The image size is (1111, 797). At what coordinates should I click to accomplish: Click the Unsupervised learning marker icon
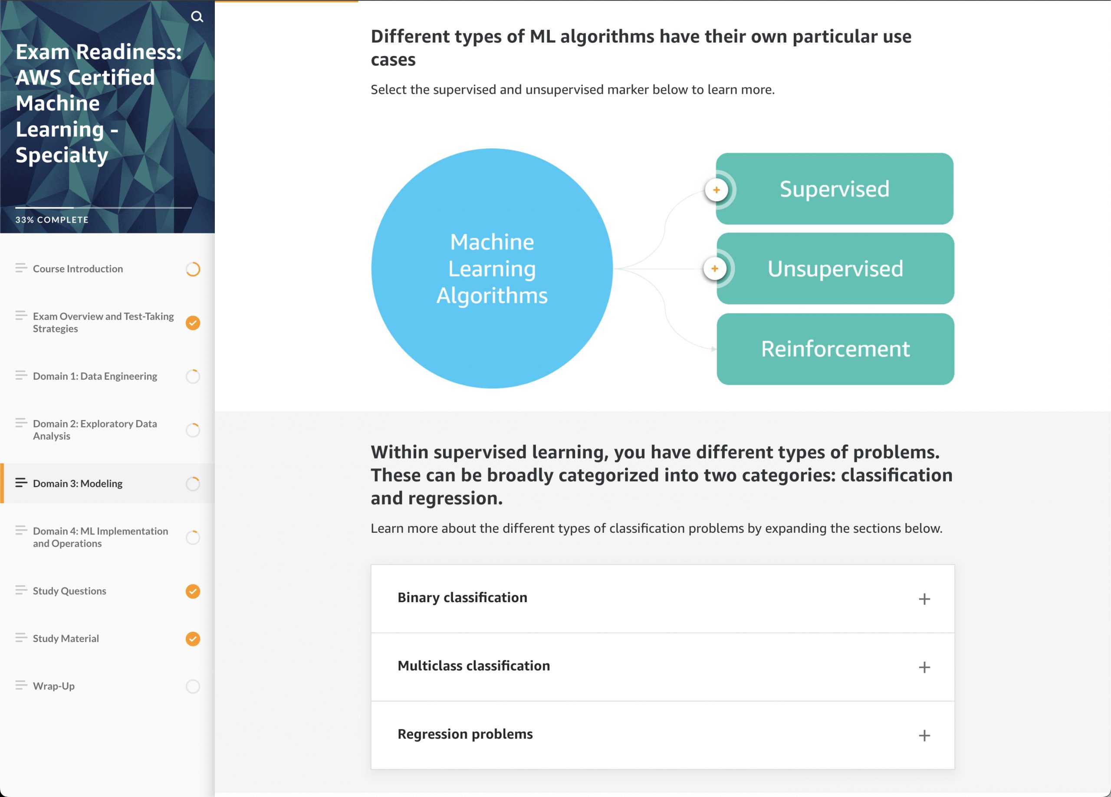pyautogui.click(x=715, y=267)
